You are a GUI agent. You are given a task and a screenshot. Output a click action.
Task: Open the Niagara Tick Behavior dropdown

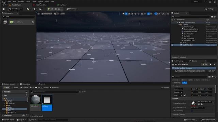click(x=197, y=108)
